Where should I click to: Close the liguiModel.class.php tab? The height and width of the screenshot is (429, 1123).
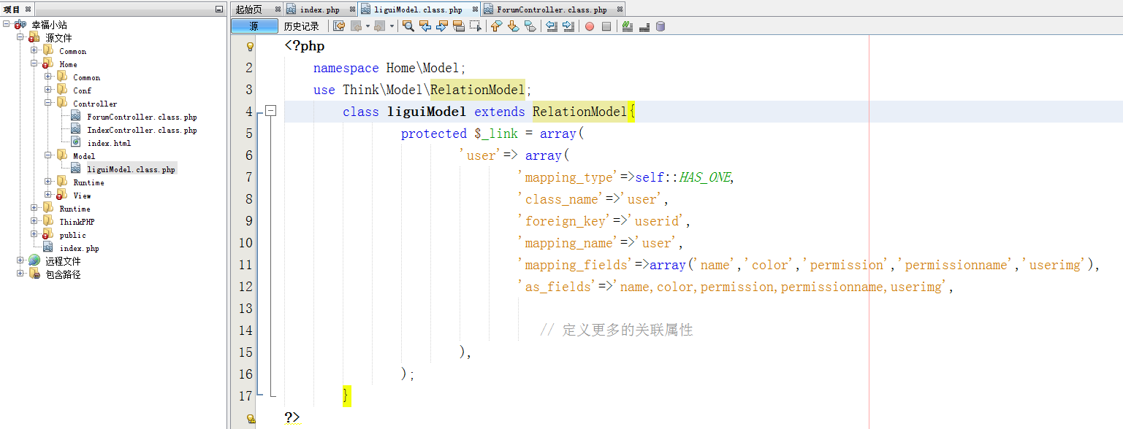[x=474, y=9]
